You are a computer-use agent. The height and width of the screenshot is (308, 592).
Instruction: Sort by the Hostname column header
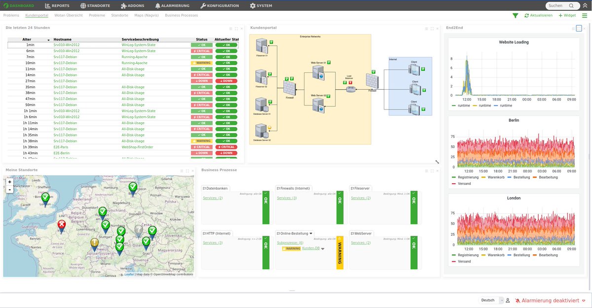pyautogui.click(x=63, y=39)
